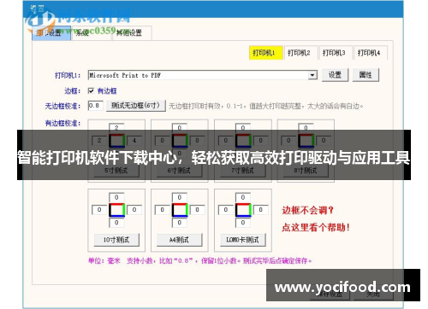Switch to the 打印机4 tab

[x=371, y=53]
